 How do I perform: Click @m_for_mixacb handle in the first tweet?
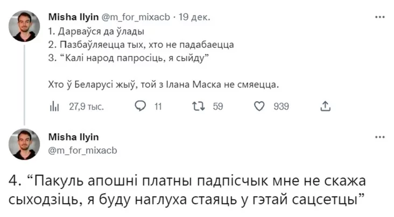click(x=136, y=17)
